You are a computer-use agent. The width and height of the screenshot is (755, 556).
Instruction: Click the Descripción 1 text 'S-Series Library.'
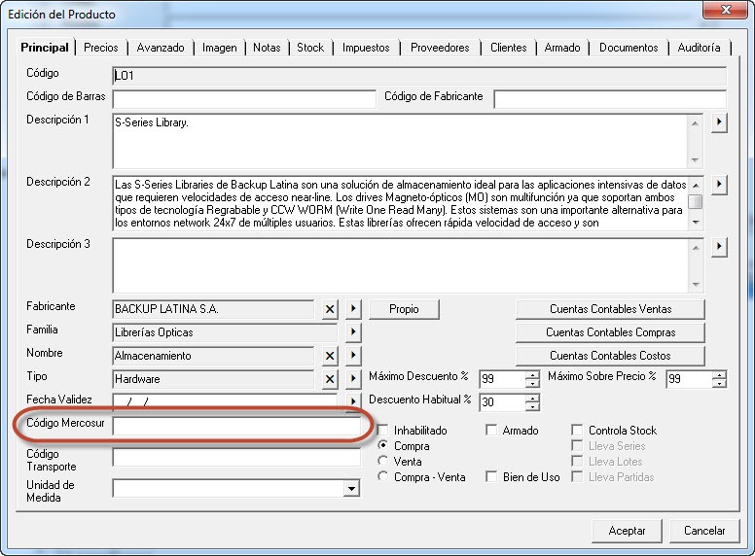tap(151, 122)
